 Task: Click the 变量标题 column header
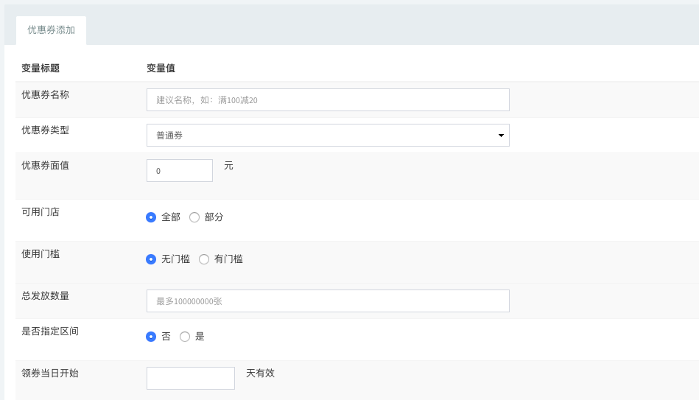pos(41,69)
